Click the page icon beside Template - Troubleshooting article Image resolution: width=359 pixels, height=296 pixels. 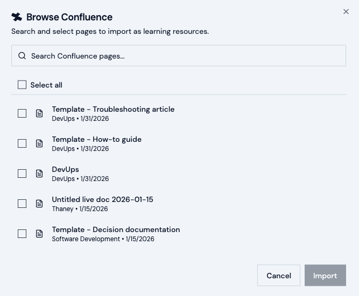click(x=39, y=113)
